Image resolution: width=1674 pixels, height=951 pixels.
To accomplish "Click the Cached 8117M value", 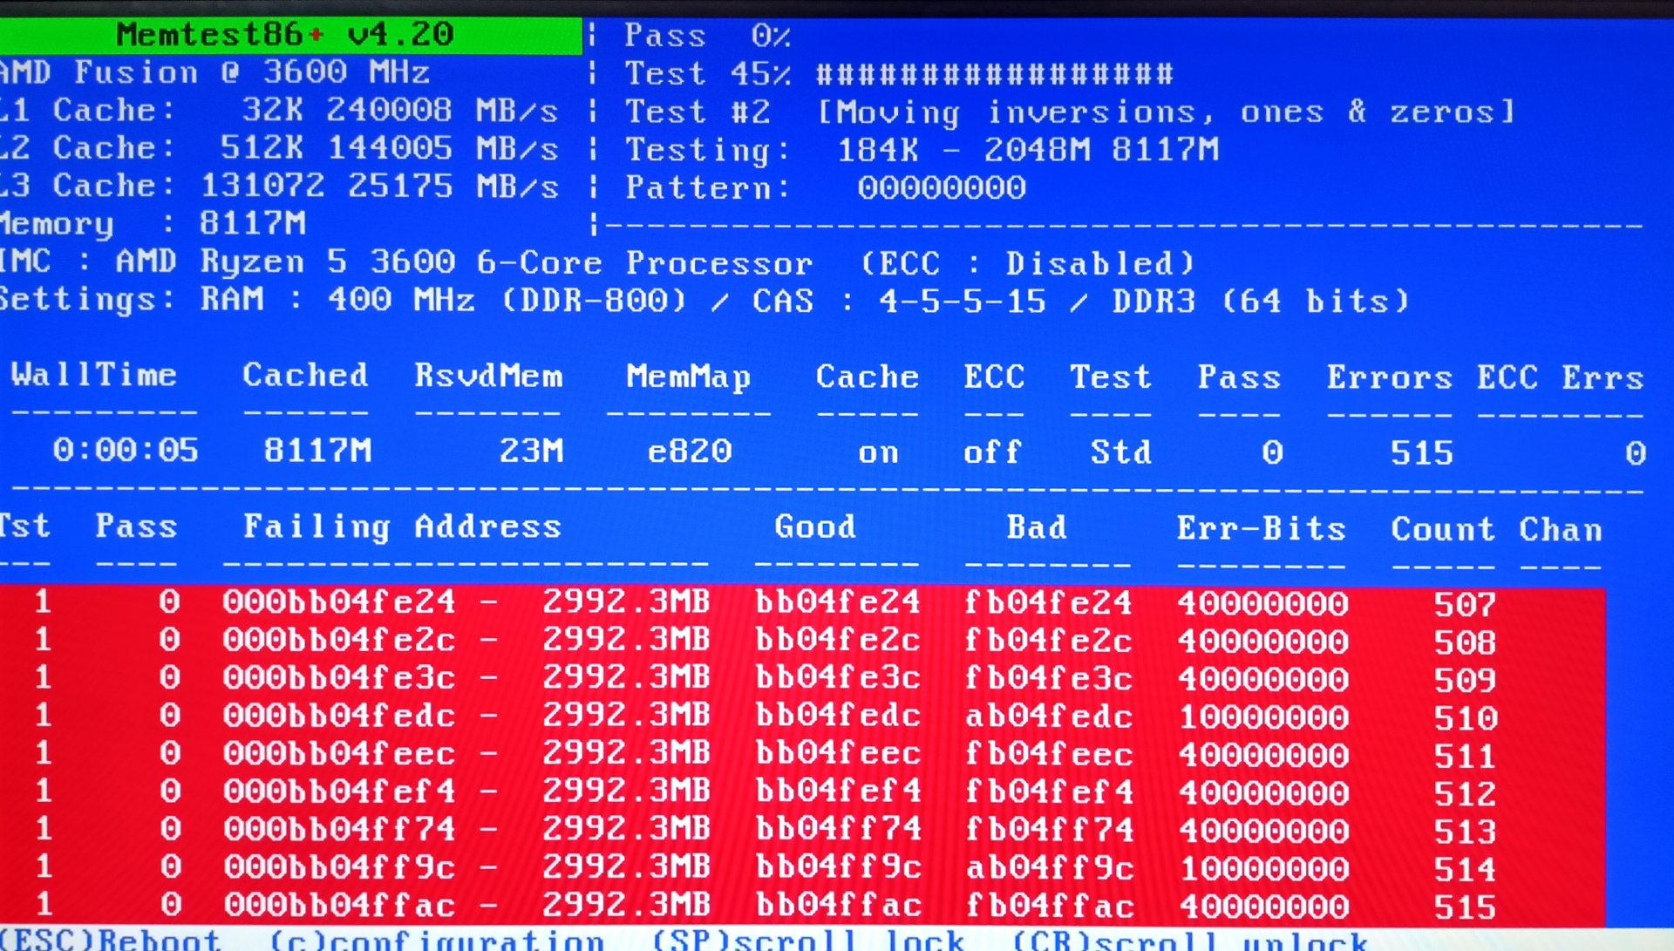I will tap(317, 451).
